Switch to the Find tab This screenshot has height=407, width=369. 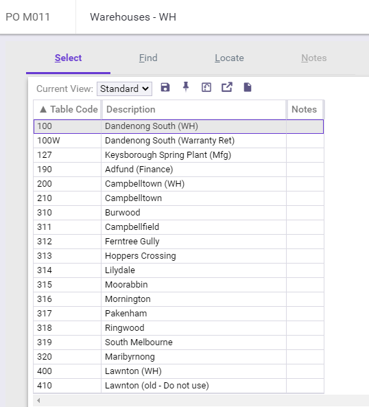[148, 58]
